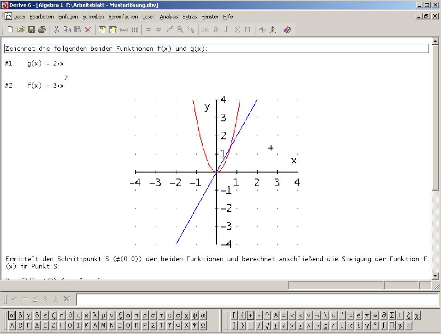The height and width of the screenshot is (334, 441).
Task: Click the expression entry input field
Action: pos(257,299)
